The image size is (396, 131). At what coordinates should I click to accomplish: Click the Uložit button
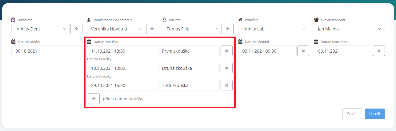(x=375, y=114)
